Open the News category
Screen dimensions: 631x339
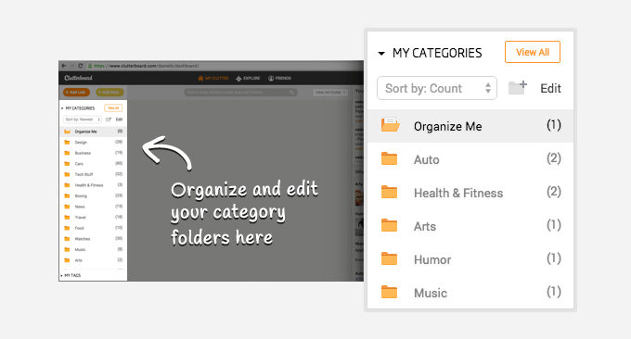coord(80,207)
